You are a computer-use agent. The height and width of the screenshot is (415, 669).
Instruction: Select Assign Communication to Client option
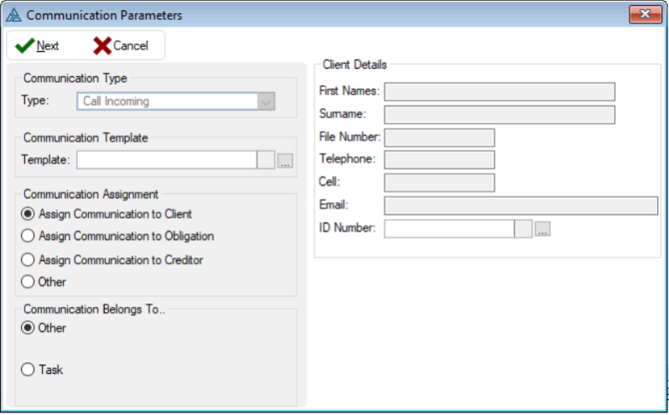tap(29, 215)
